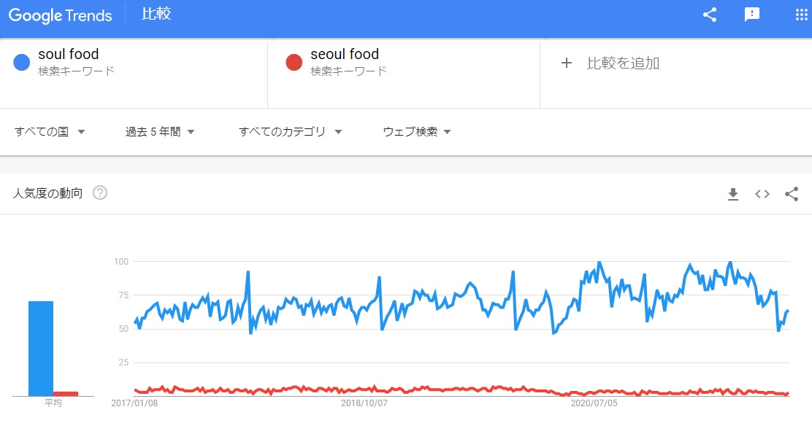Expand the 過去 5 年間 time range dropdown
The height and width of the screenshot is (423, 812).
(x=160, y=132)
